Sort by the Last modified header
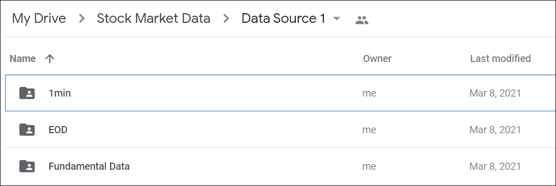556x186 pixels. (500, 58)
